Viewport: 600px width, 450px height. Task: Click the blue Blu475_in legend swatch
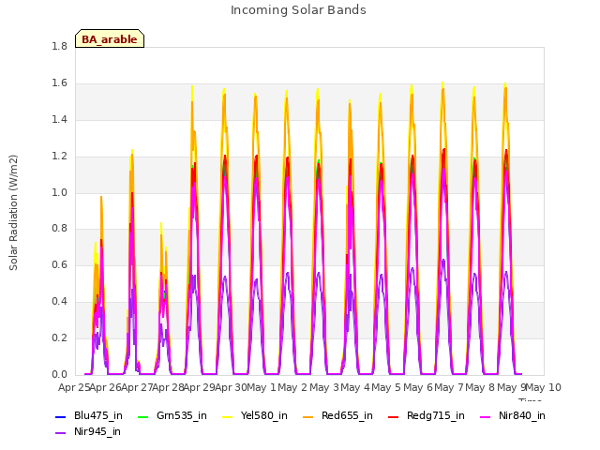pyautogui.click(x=60, y=416)
